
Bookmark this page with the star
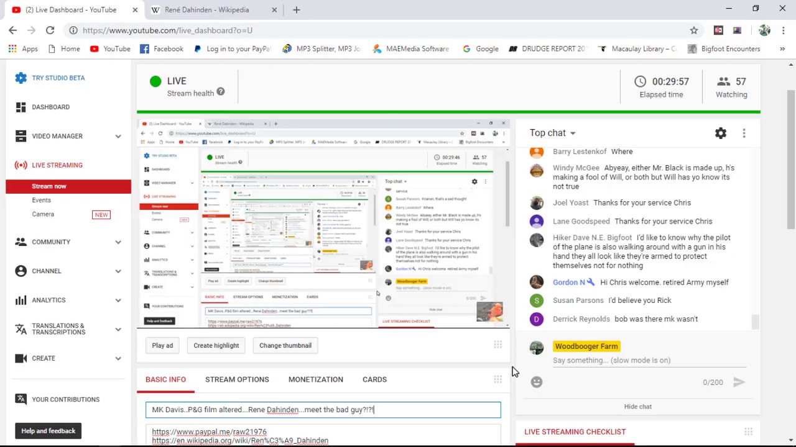[694, 30]
